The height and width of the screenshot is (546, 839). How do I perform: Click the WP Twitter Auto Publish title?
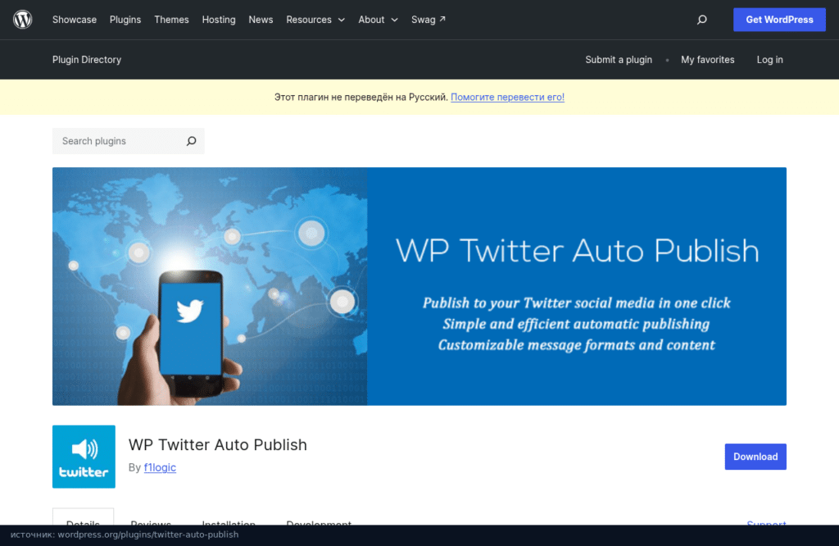coord(218,445)
